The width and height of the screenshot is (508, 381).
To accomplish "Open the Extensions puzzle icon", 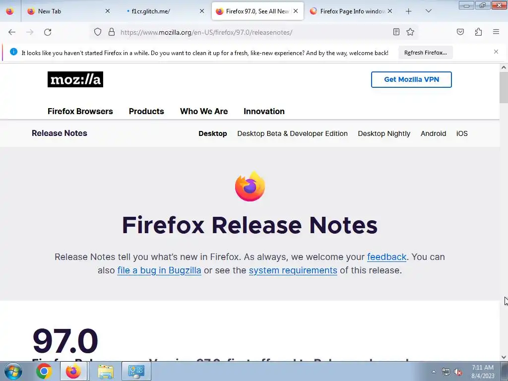I will pos(478,32).
